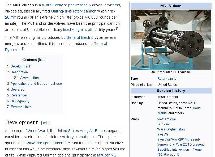
Task: Jump to Description in Contents
Action: 19,72
